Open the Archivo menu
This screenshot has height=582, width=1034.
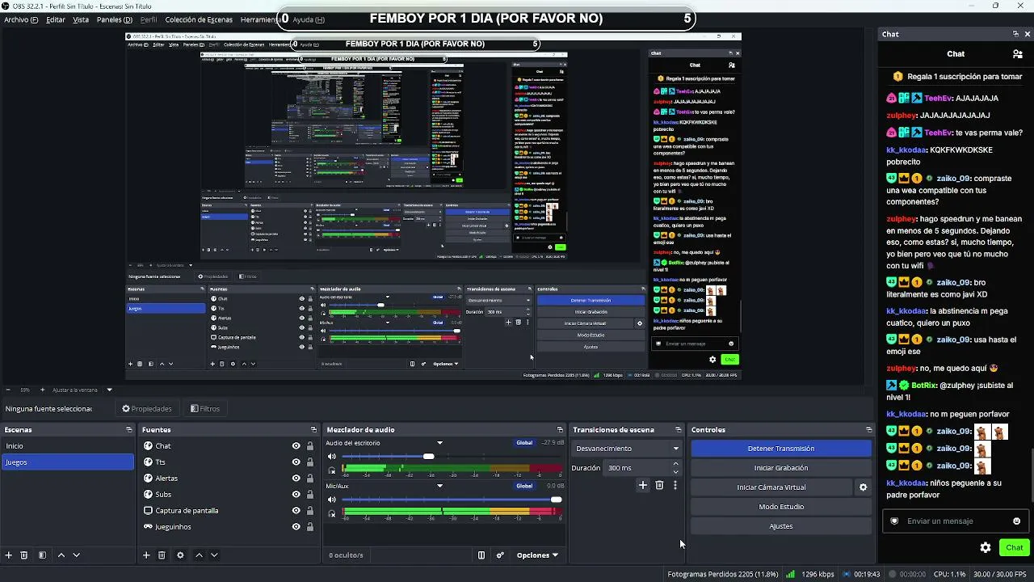pos(21,19)
